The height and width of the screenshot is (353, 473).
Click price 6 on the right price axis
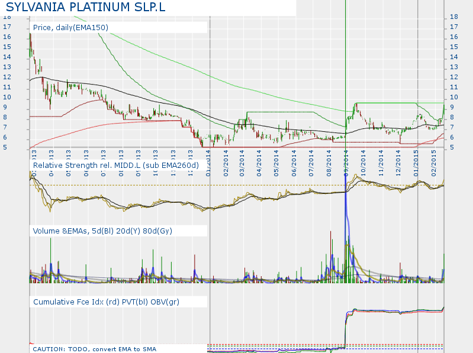452,137
